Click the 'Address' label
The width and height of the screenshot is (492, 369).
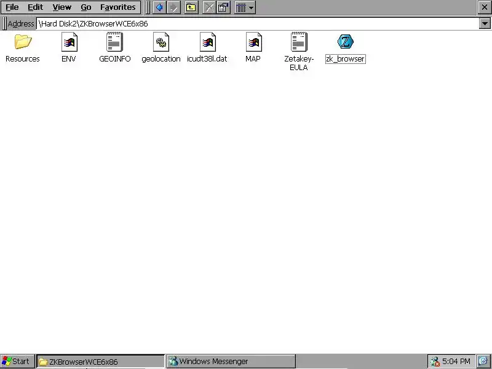(x=21, y=23)
